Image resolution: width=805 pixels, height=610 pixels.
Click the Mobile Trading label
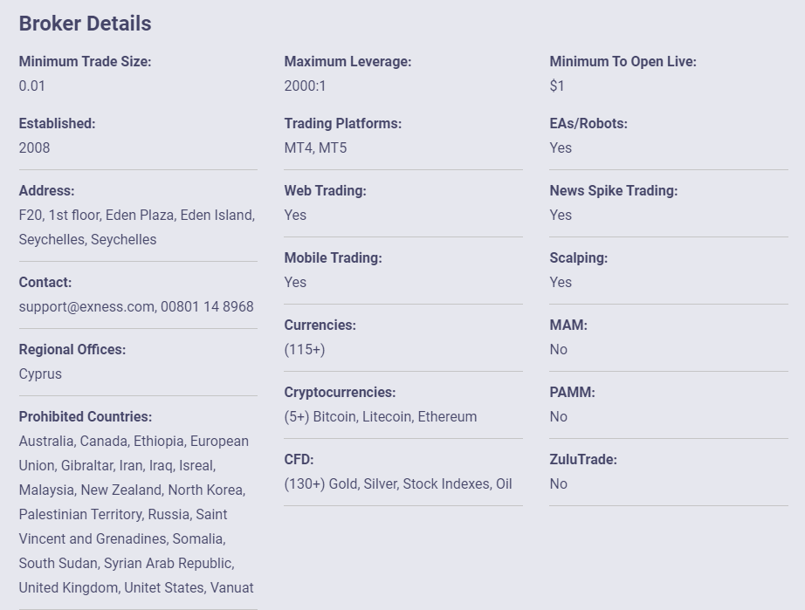click(x=334, y=258)
